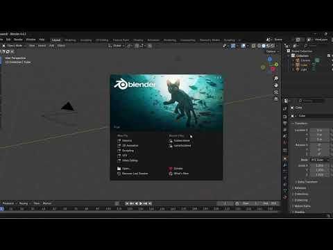Open the Object Data green triangle tab

(x=285, y=191)
